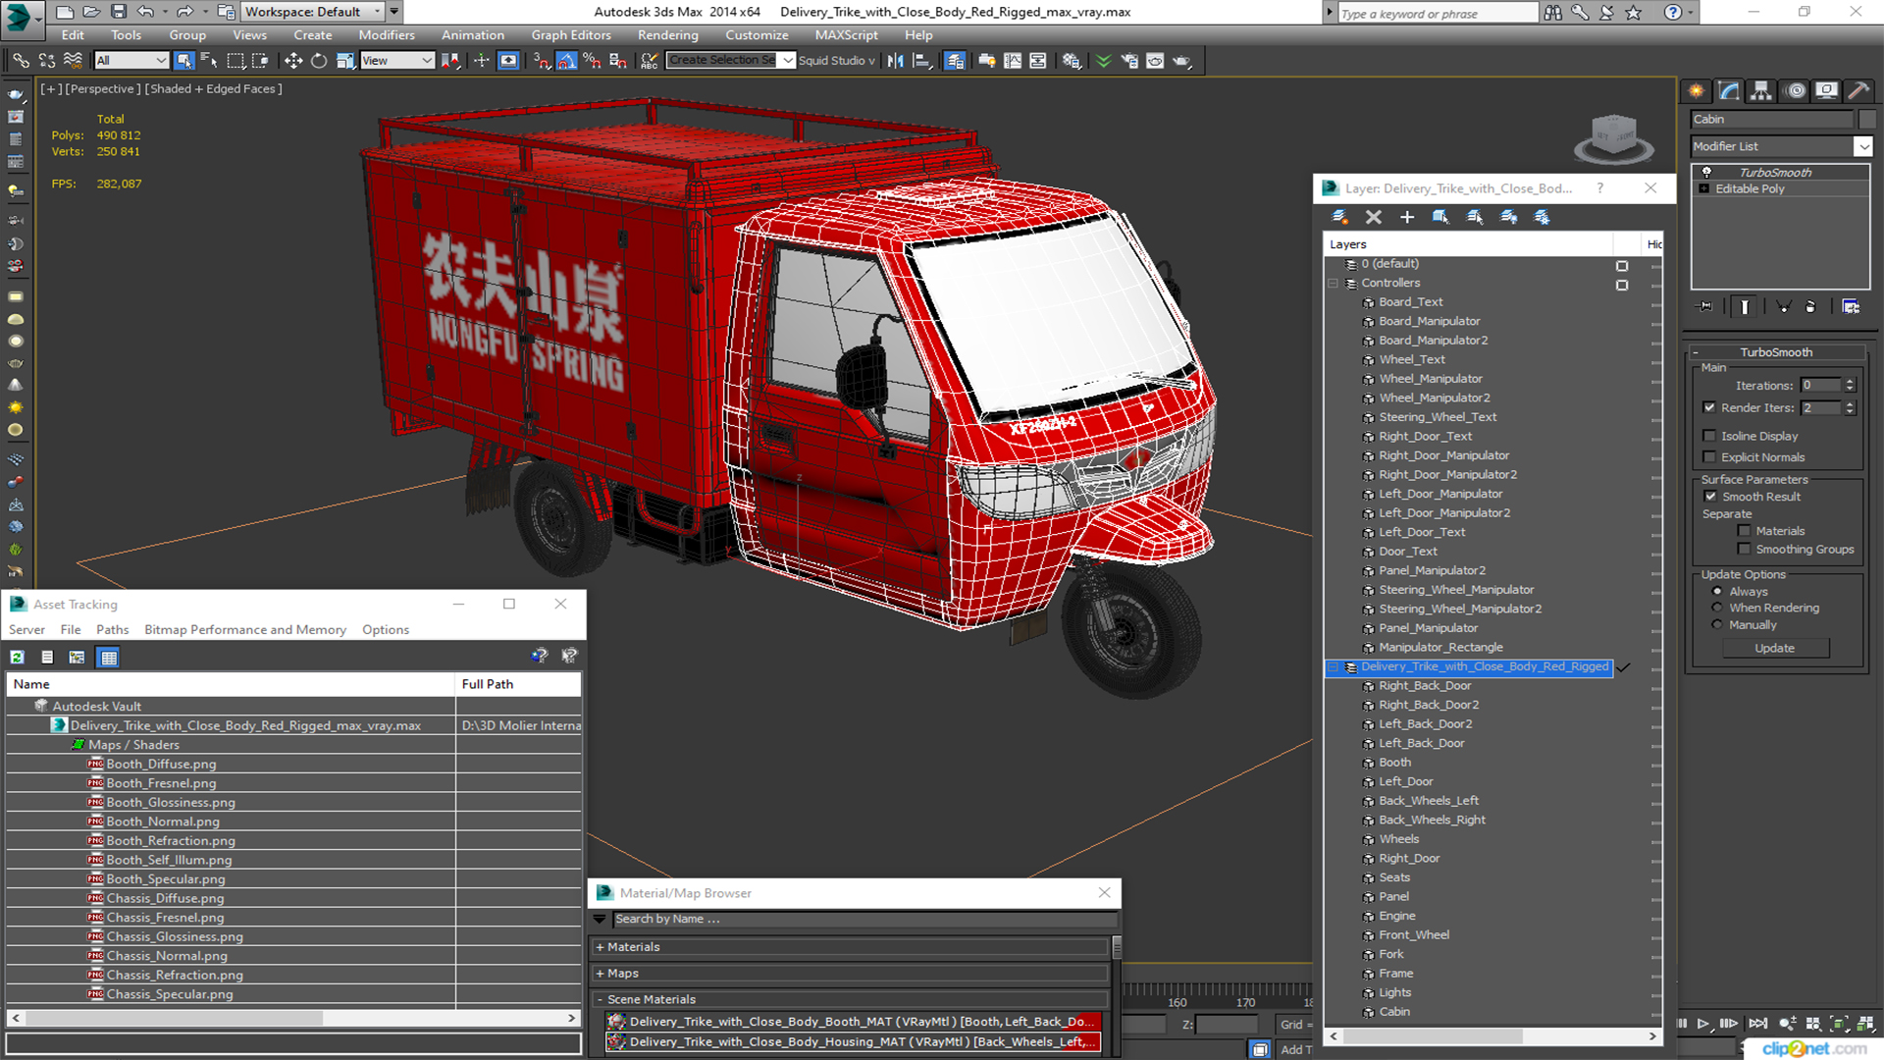This screenshot has width=1884, height=1060.
Task: Select the Select and Move tool
Action: tap(292, 61)
